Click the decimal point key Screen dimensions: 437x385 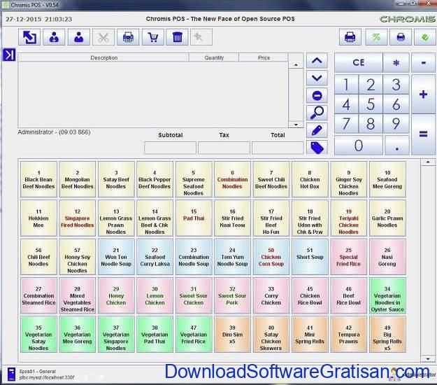pyautogui.click(x=397, y=146)
